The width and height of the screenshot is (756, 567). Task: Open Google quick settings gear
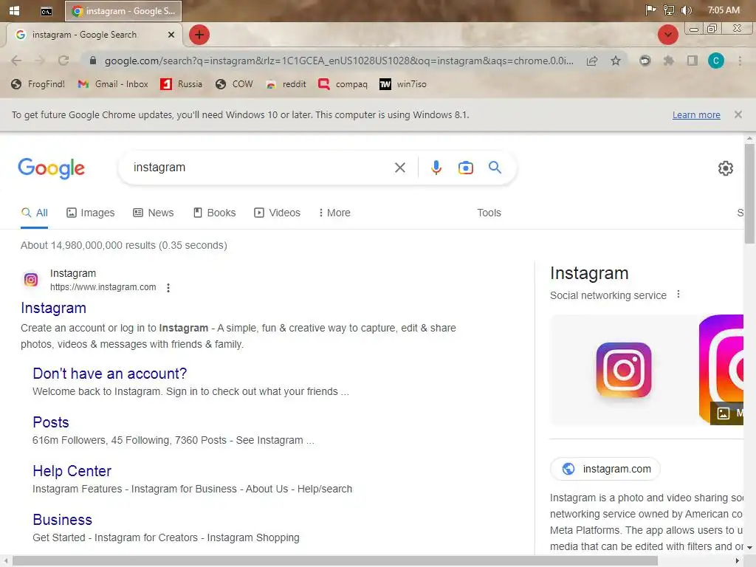click(725, 168)
